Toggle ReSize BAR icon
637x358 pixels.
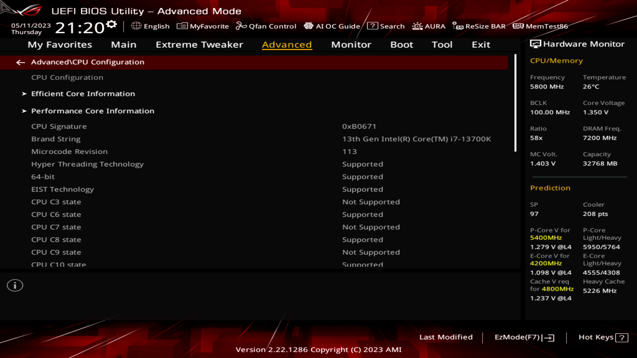tap(458, 26)
